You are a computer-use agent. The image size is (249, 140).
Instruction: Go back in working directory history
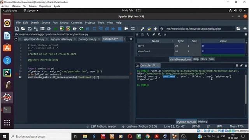pyautogui.click(x=156, y=29)
